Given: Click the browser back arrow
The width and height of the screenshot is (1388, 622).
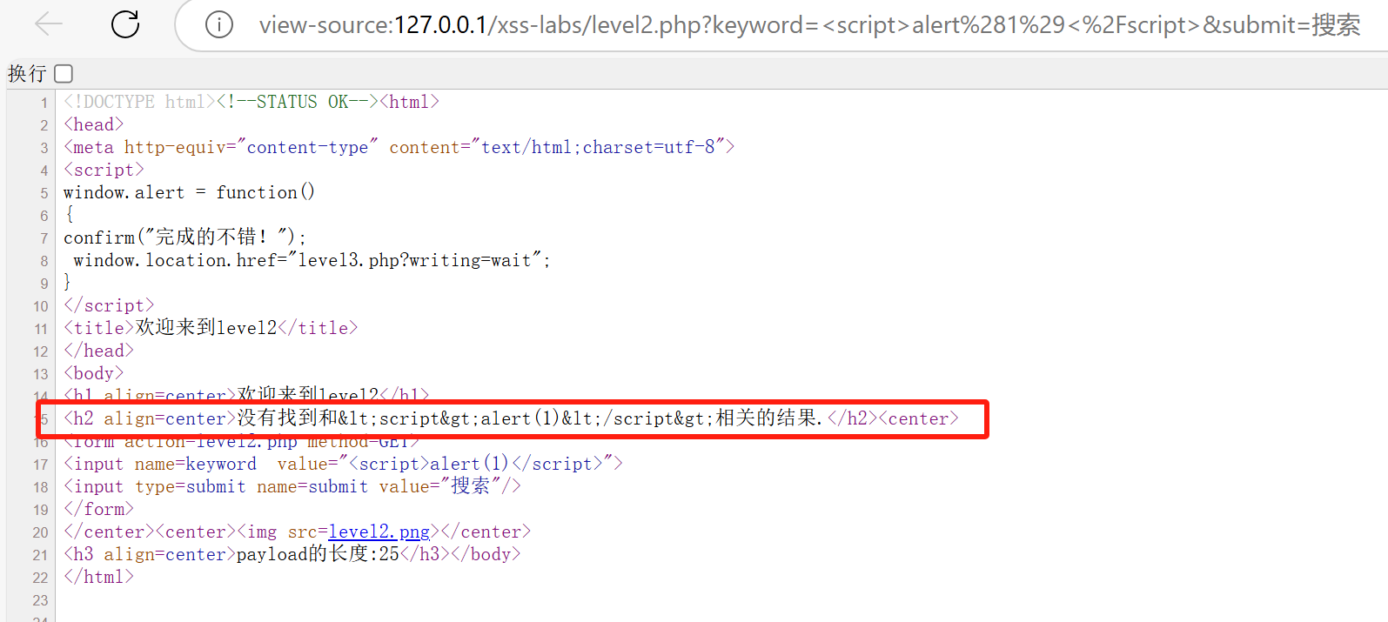Looking at the screenshot, I should pos(49,24).
